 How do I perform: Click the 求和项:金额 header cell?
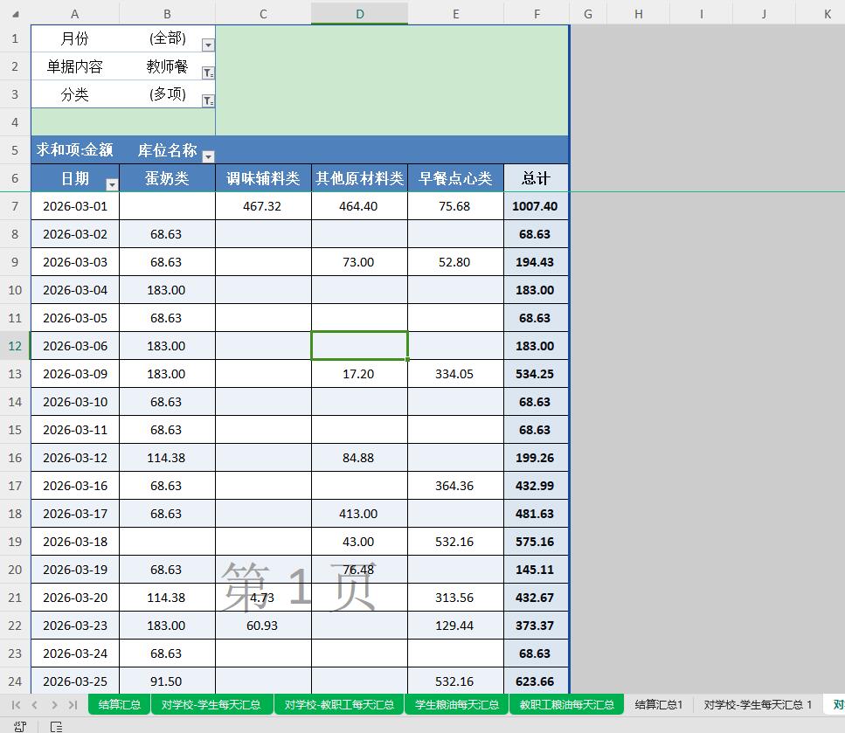coord(75,150)
